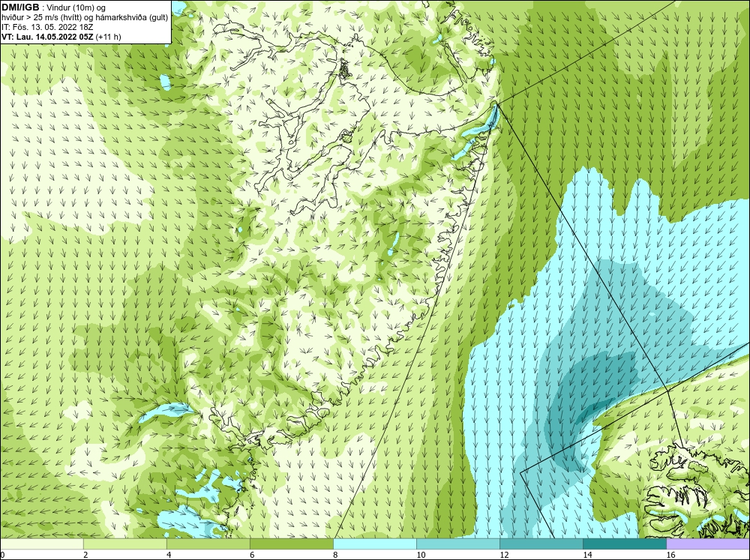
Task: Click the 2–4 m/s light green legend segment
Action: (x=124, y=544)
